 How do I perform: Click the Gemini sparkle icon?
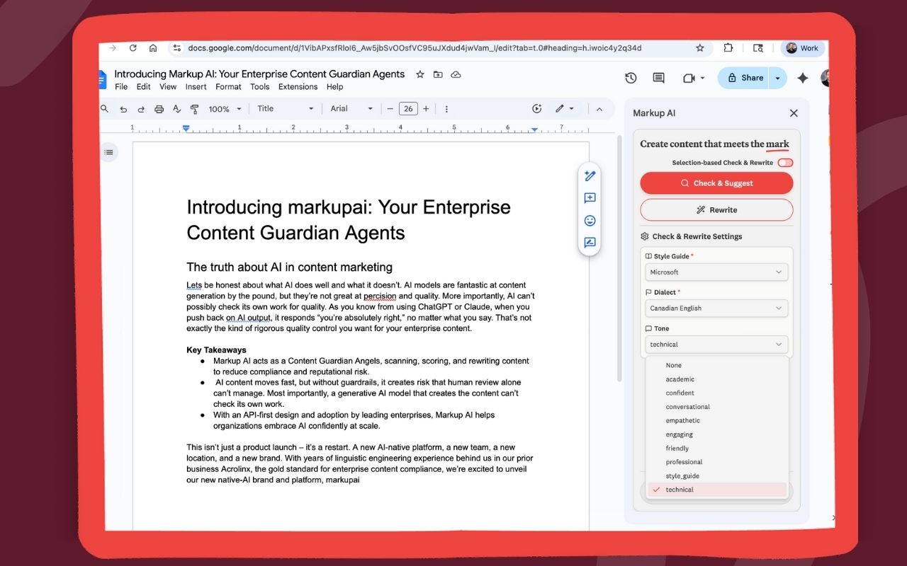pos(802,78)
